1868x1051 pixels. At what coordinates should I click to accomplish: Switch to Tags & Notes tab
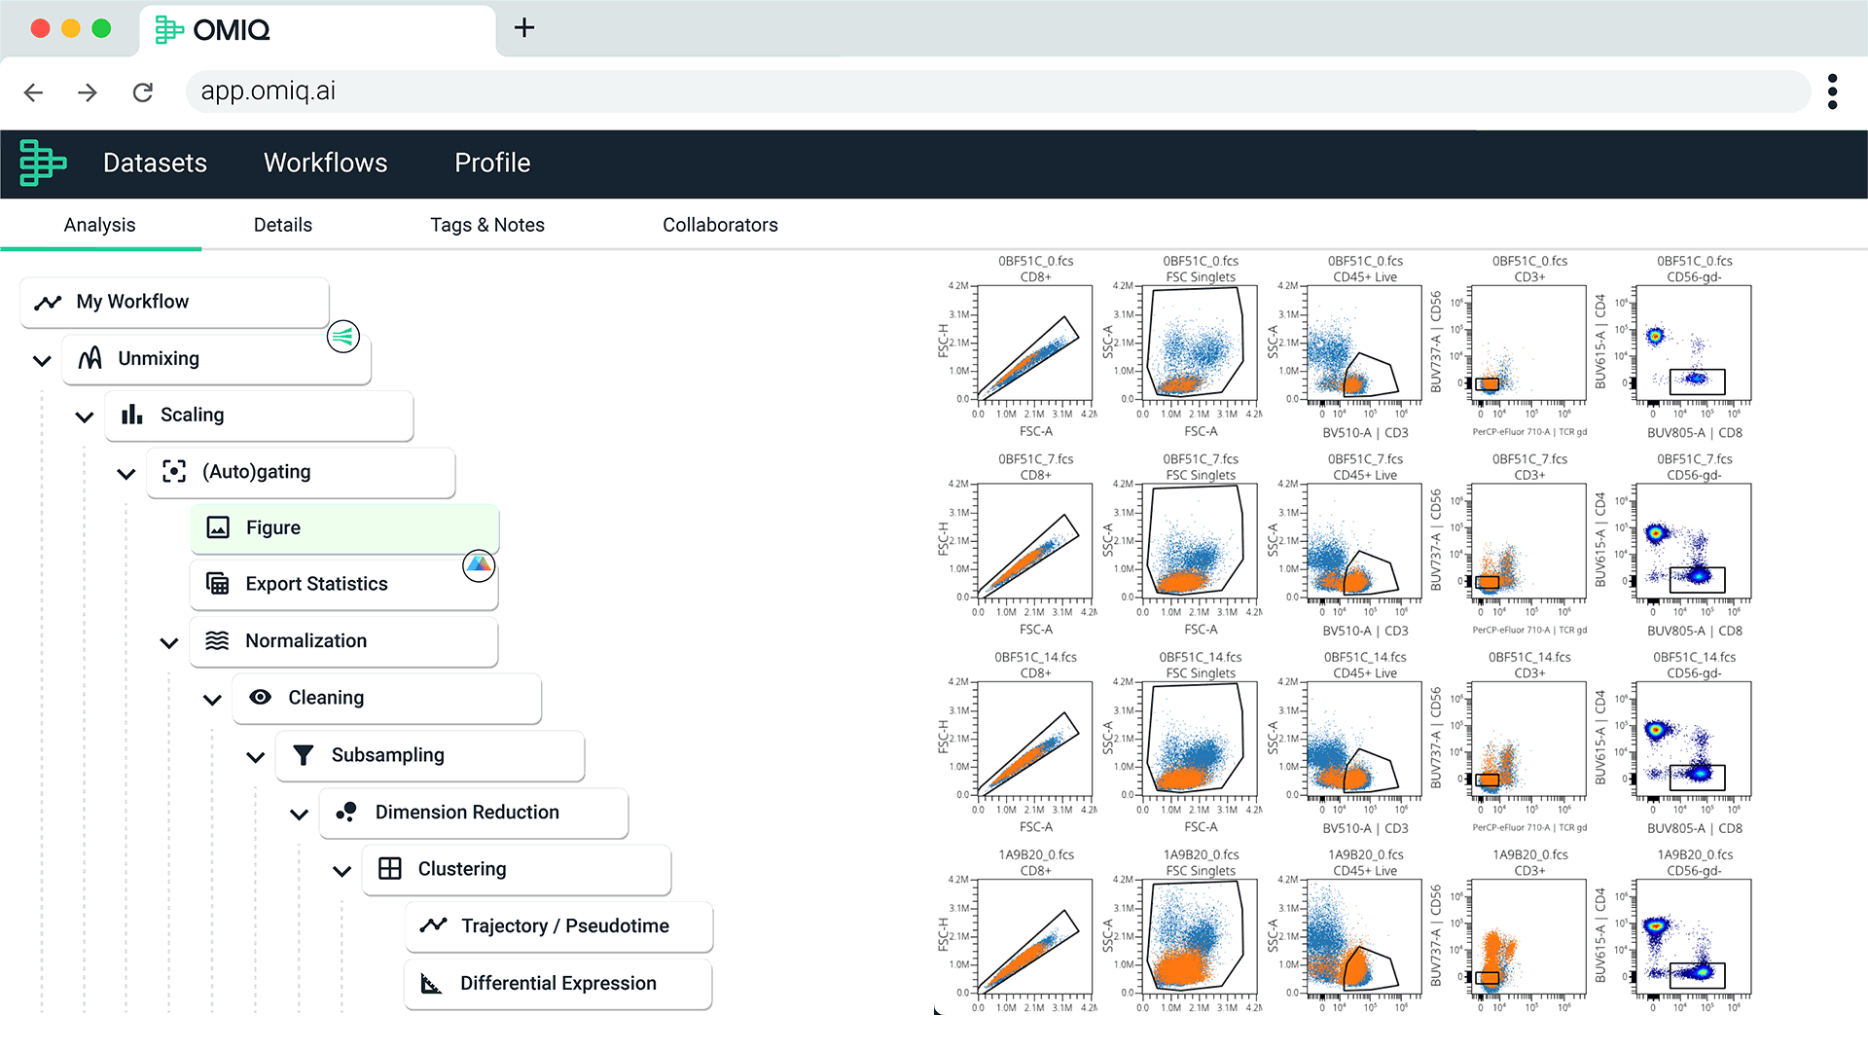486,225
